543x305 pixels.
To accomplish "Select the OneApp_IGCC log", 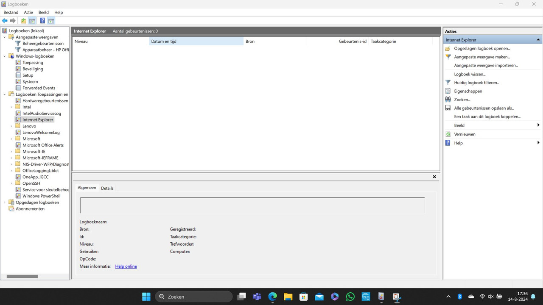I will tap(36, 177).
